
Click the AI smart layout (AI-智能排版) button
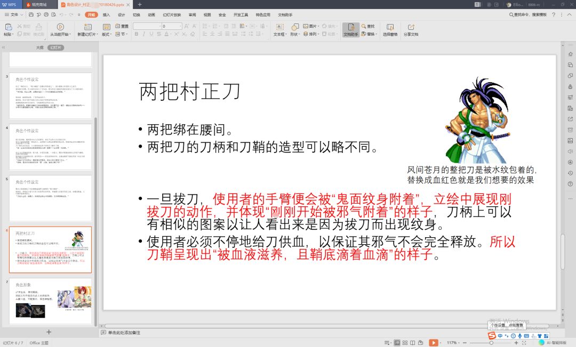point(553,343)
